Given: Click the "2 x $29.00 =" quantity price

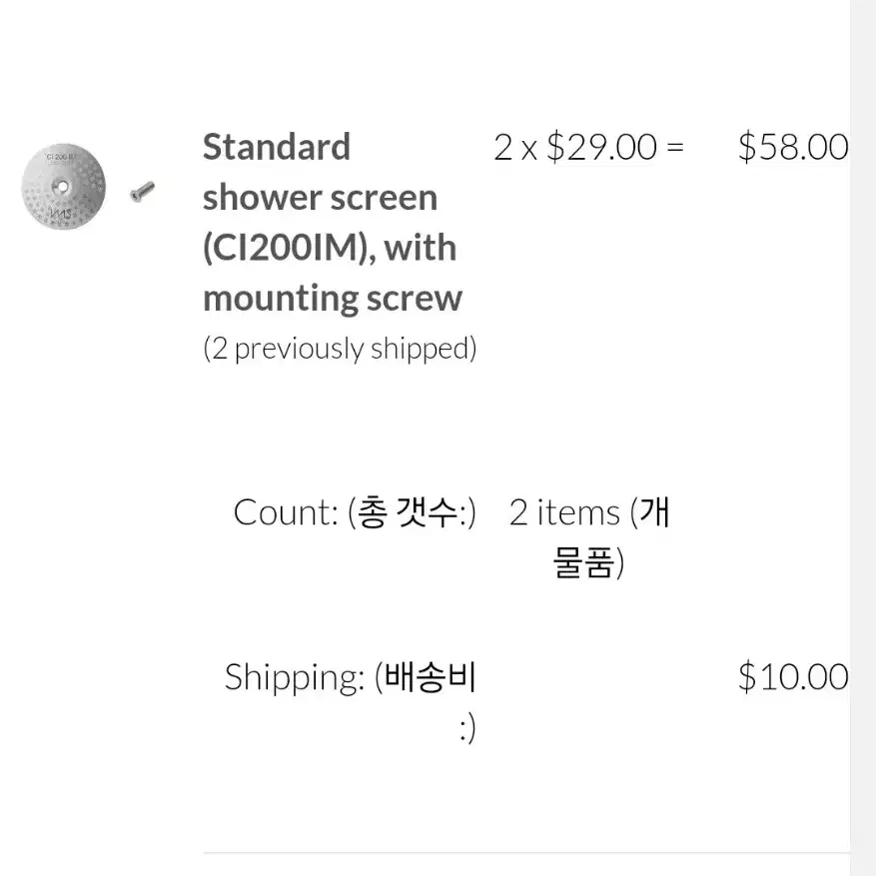Looking at the screenshot, I should click(588, 148).
